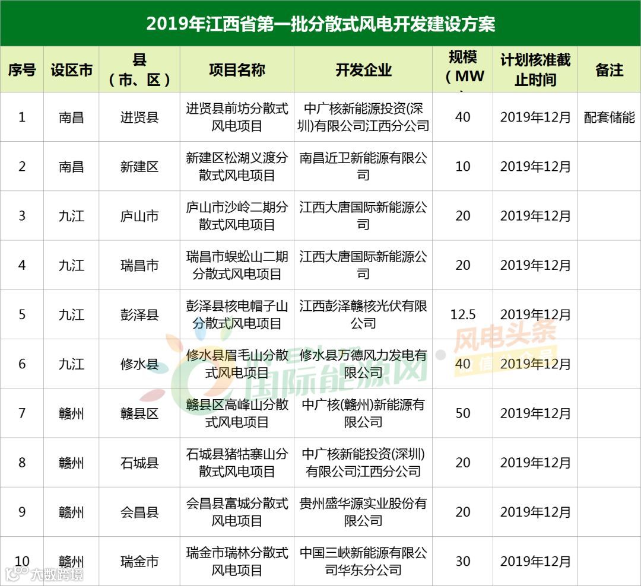Image resolution: width=641 pixels, height=586 pixels.
Task: Select the cell 江西彭泽赣核光伏有限公司
Action: pos(363,315)
